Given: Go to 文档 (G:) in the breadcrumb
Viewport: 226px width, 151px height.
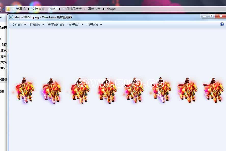Looking at the screenshot, I should [x=38, y=9].
